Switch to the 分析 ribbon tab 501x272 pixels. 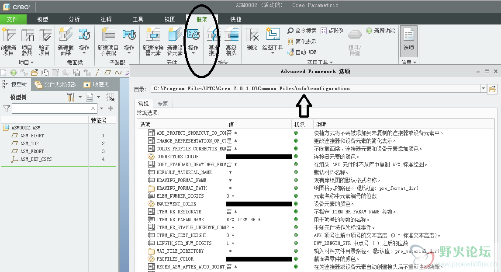(x=74, y=19)
